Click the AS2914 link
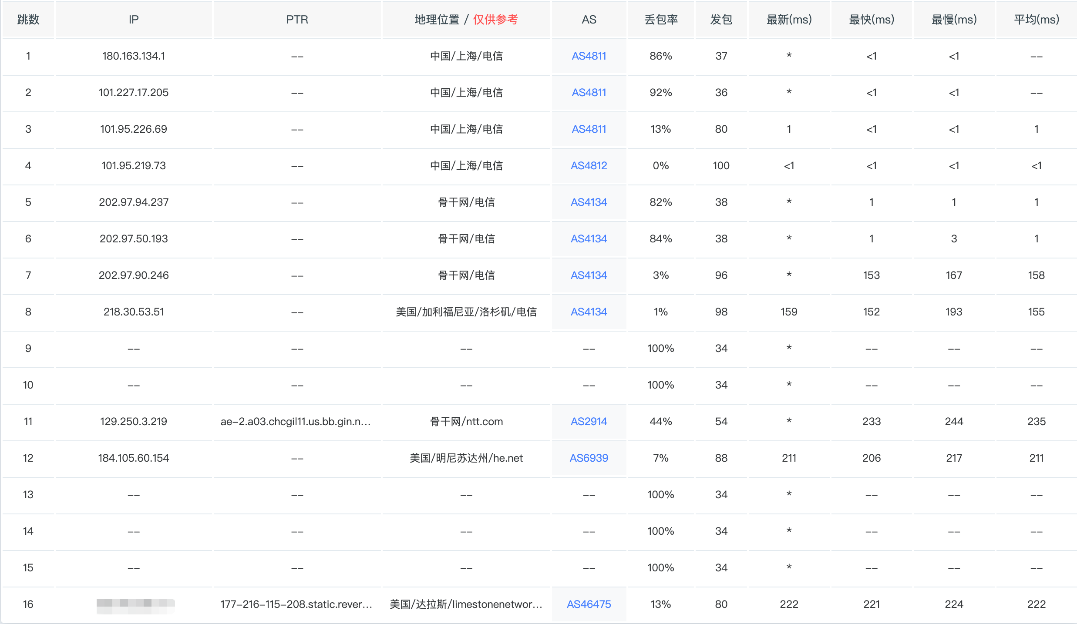The height and width of the screenshot is (624, 1077). tap(589, 422)
